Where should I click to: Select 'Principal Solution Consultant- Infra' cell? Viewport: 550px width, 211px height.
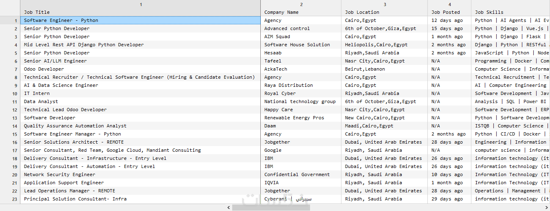click(141, 199)
